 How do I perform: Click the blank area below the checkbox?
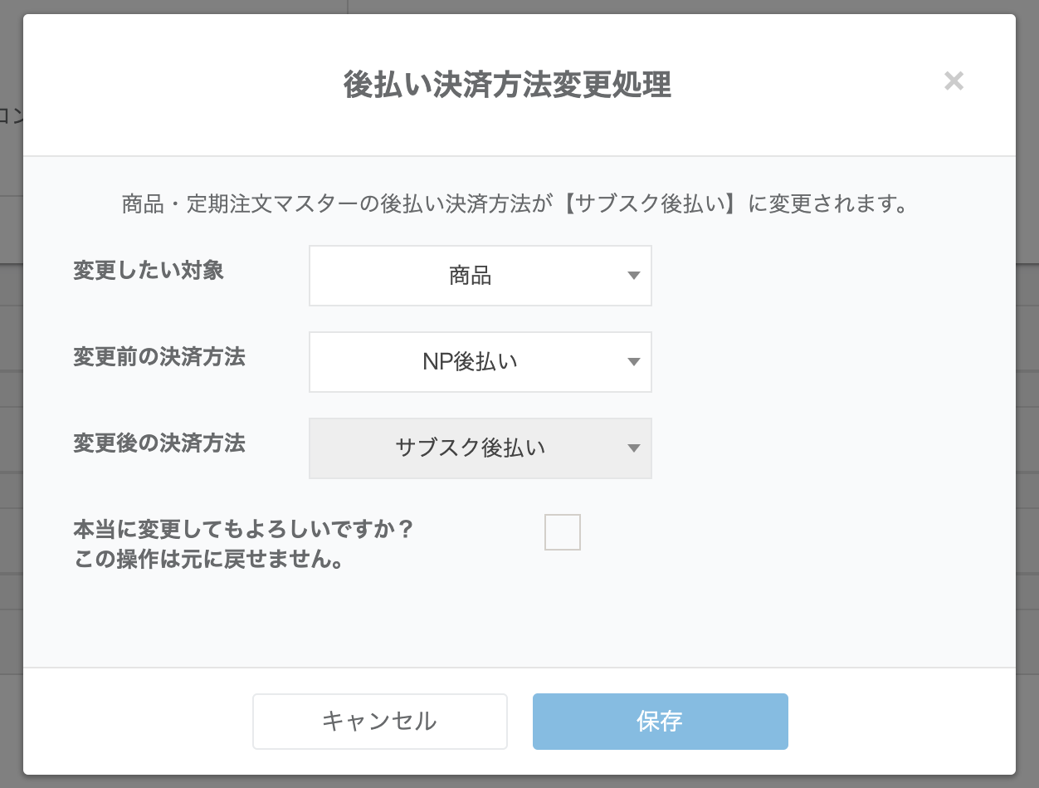coord(563,614)
